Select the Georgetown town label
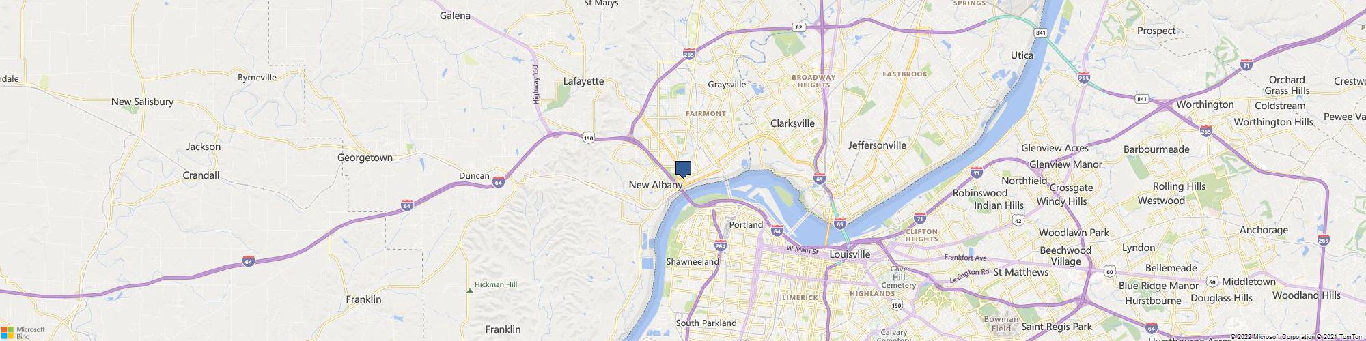The height and width of the screenshot is (341, 1366). 365,158
